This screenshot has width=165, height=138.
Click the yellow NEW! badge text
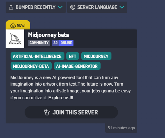point(21,25)
